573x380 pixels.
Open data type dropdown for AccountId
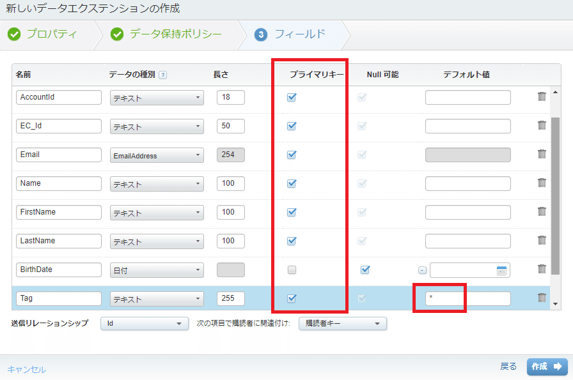(157, 98)
